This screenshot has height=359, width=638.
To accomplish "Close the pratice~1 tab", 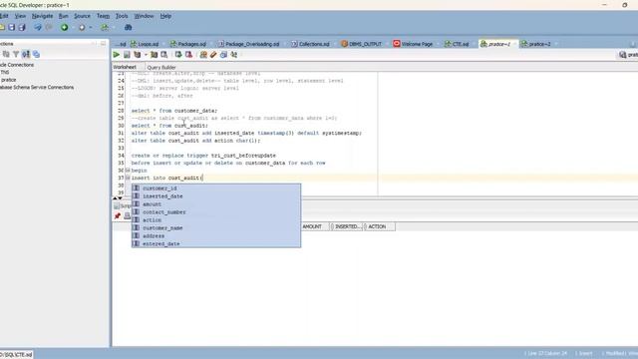I will click(x=514, y=44).
